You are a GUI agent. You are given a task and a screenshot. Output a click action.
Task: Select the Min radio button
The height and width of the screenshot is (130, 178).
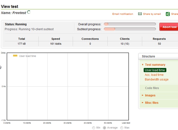pyautogui.click(x=94, y=128)
